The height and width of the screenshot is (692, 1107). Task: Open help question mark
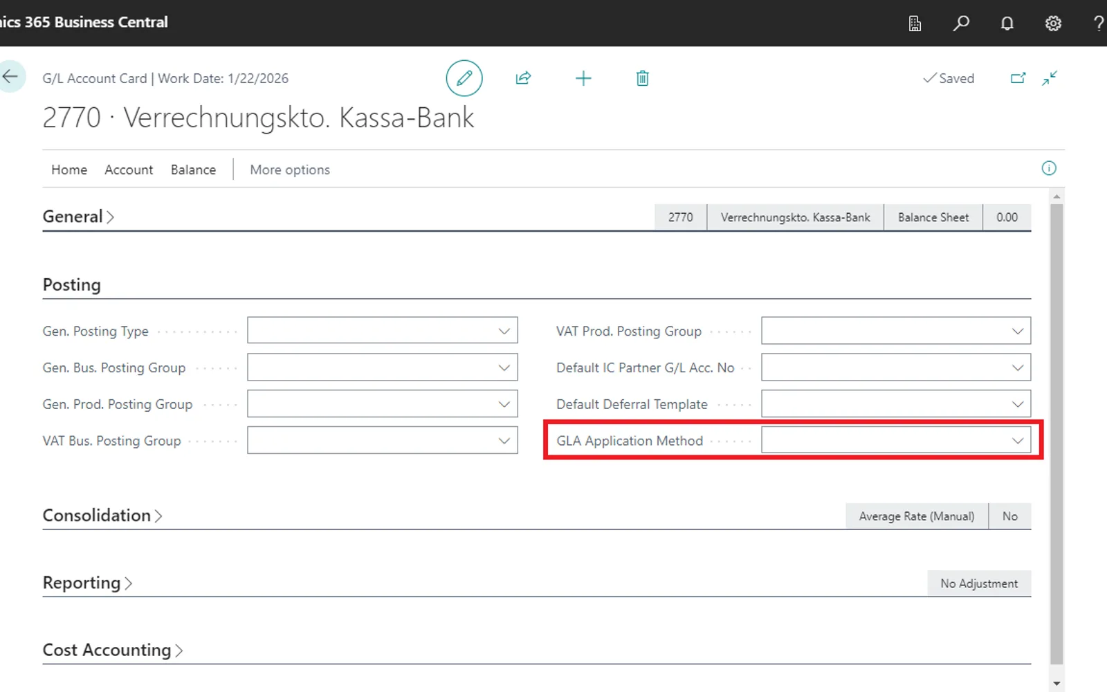pyautogui.click(x=1098, y=24)
